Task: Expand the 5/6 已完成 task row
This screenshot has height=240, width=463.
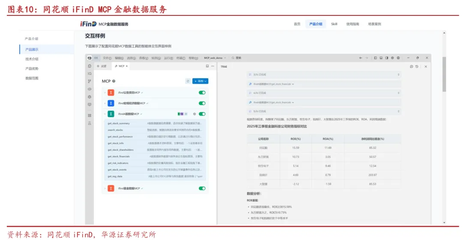Action: click(x=324, y=111)
